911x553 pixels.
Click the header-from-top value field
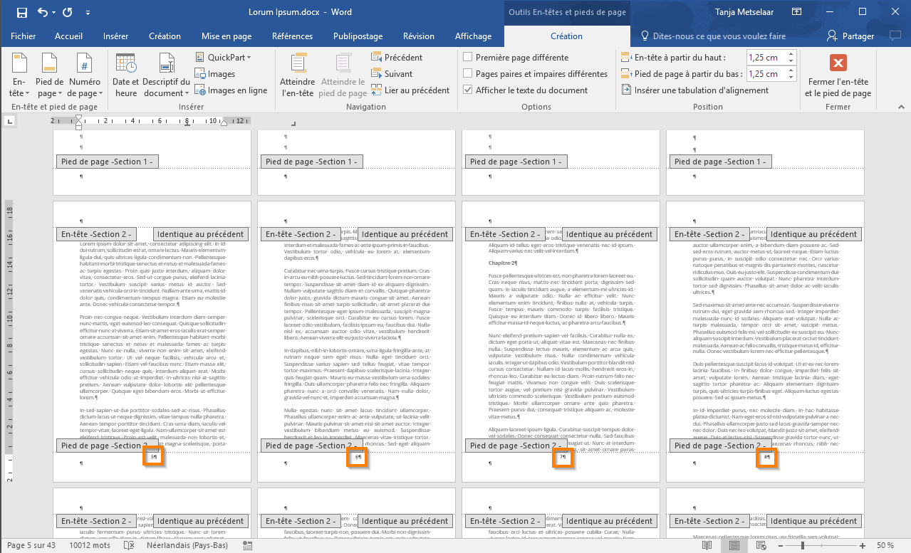[x=766, y=58]
